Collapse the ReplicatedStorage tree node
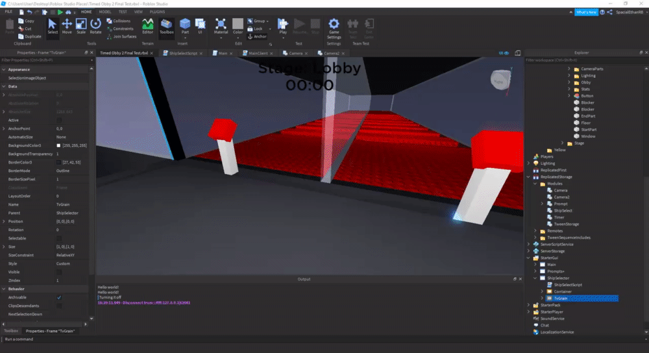649x353 pixels. 528,176
